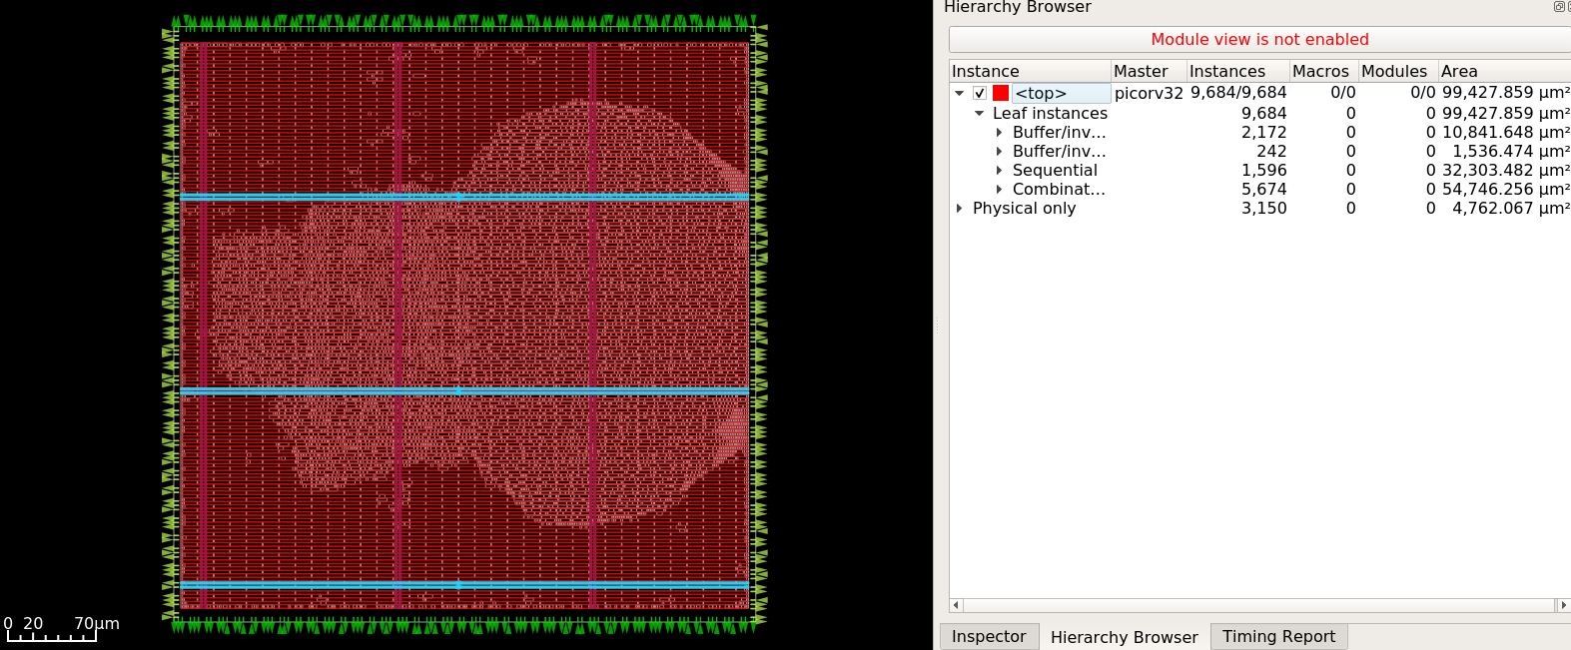Expand the Buffer/inv row with 2,172 instances
The width and height of the screenshot is (1571, 650).
pyautogui.click(x=999, y=132)
